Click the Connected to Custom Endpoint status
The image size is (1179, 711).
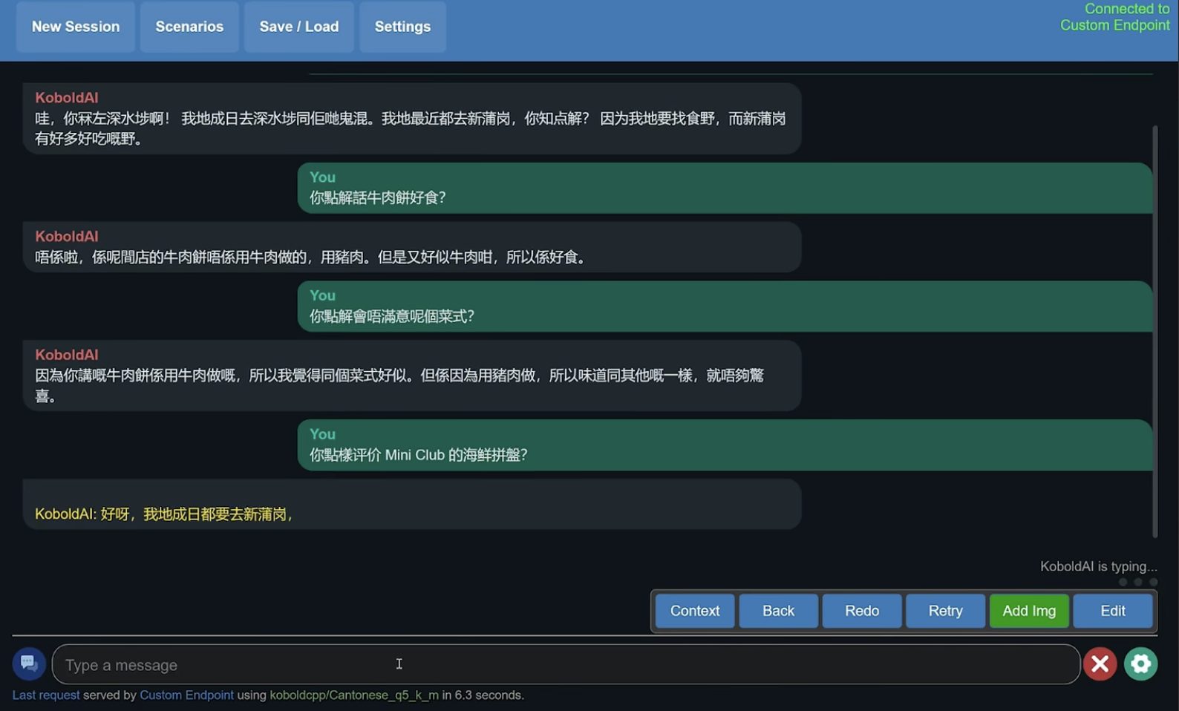pyautogui.click(x=1114, y=17)
